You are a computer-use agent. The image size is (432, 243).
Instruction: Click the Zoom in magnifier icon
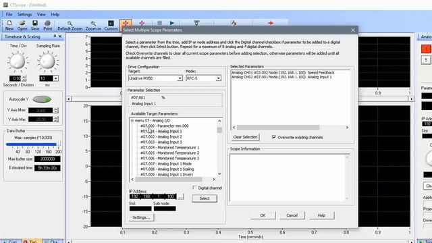coord(93,23)
